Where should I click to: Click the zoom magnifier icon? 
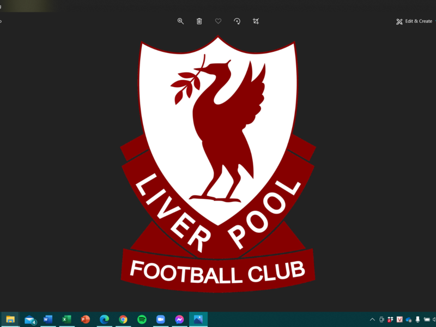point(180,21)
